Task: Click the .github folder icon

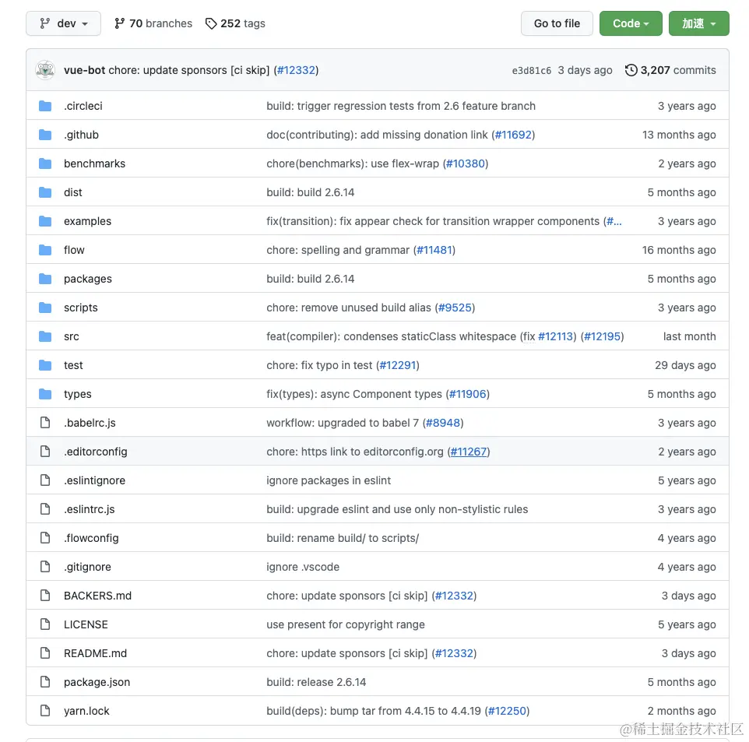Action: coord(45,135)
